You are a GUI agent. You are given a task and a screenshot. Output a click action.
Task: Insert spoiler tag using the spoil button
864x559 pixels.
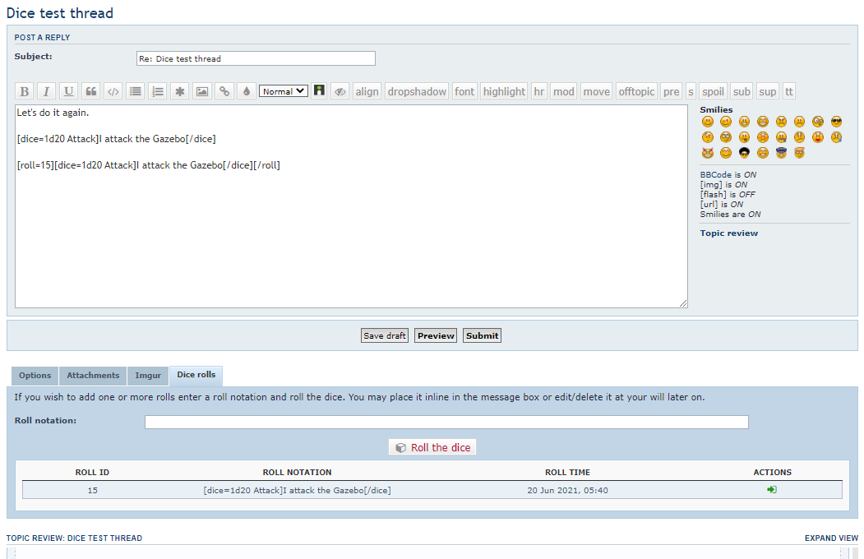pyautogui.click(x=713, y=91)
